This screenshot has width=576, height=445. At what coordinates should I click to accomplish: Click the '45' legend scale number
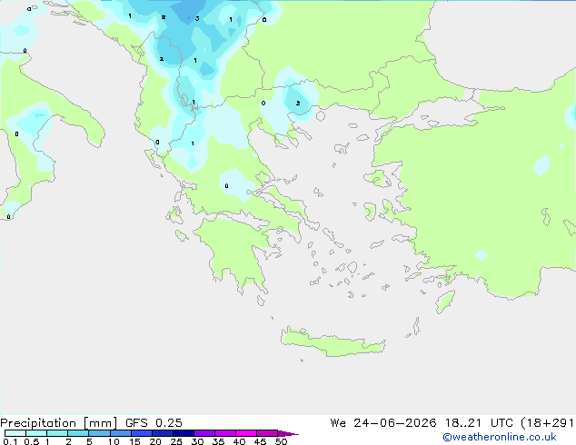click(x=260, y=441)
